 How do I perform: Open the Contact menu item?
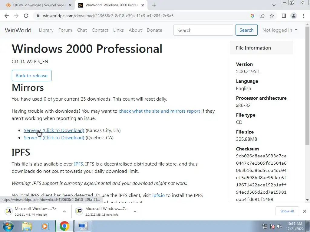(x=100, y=30)
